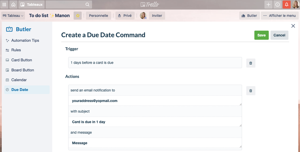Click the board icon beside Board Button
Screen dimensions: 300x152
(7, 70)
